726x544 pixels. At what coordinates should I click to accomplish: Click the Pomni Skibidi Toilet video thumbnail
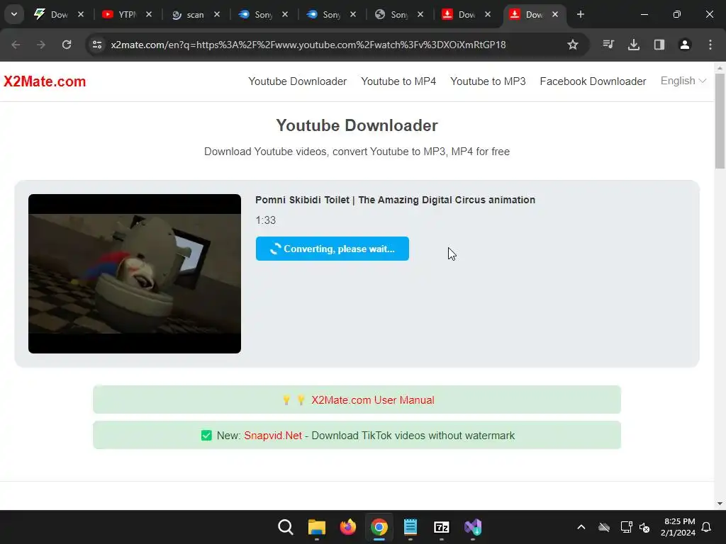pyautogui.click(x=135, y=273)
